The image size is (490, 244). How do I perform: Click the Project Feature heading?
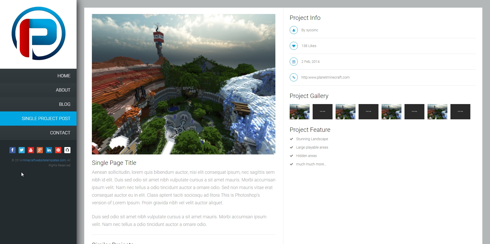pos(310,130)
